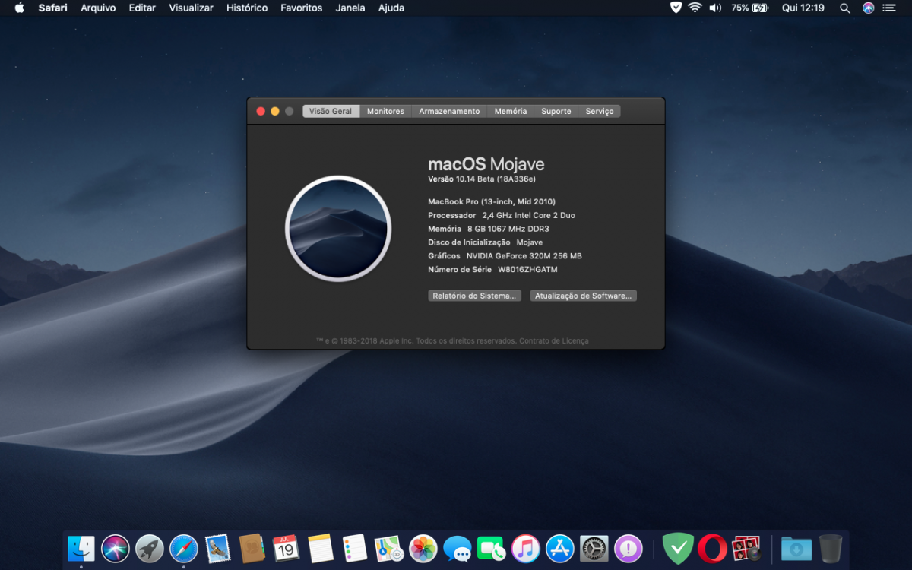
Task: Open the Ajuda menu
Action: pyautogui.click(x=391, y=8)
